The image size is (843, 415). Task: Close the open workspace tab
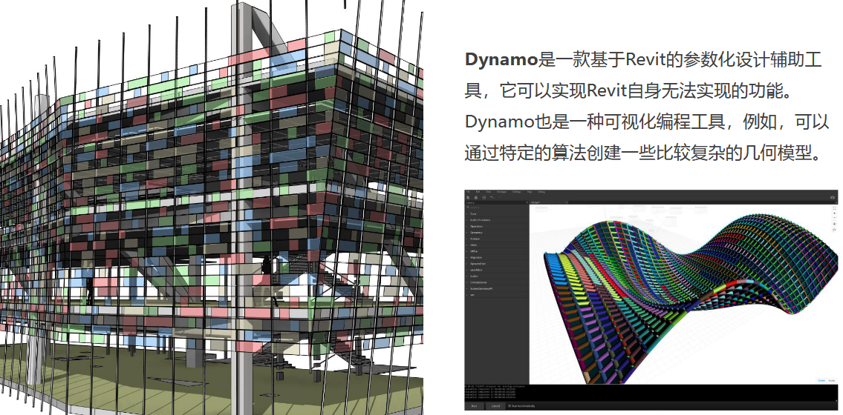[567, 202]
